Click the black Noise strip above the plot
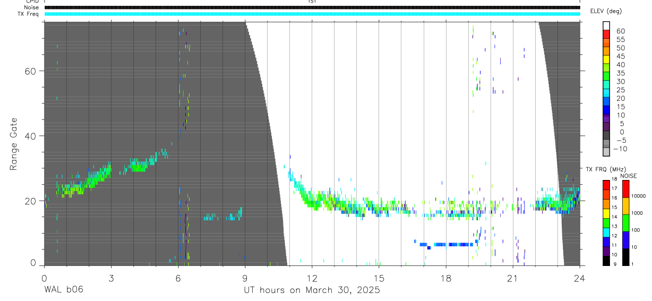The width and height of the screenshot is (652, 301). click(312, 7)
